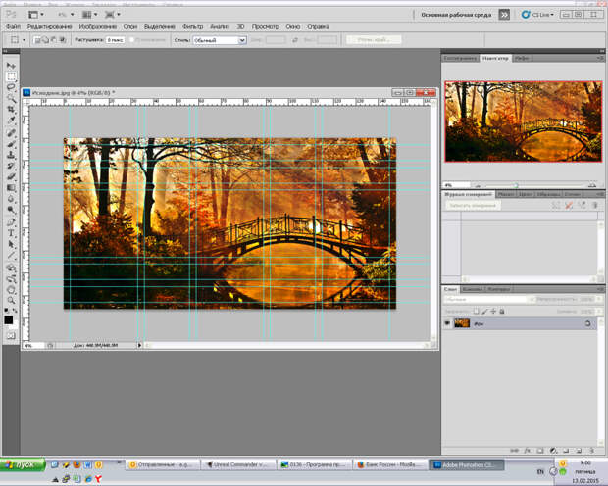This screenshot has height=486, width=608.
Task: Choose Add to selection mode
Action: pos(45,40)
